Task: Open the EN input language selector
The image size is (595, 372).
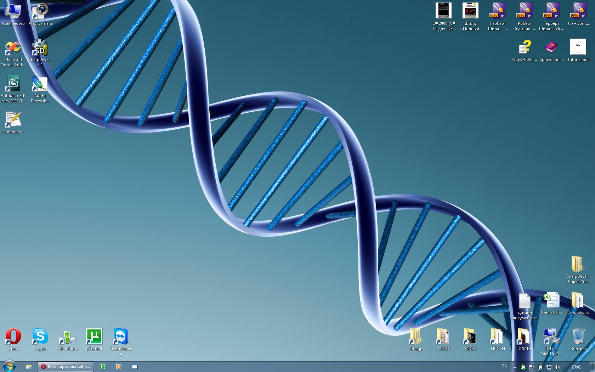Action: pyautogui.click(x=505, y=366)
